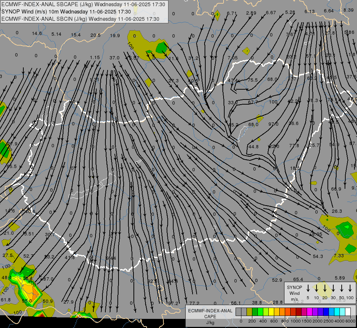Click the 2500 tick label on CAPE scale
The height and width of the screenshot is (328, 357).
pyautogui.click(x=328, y=321)
